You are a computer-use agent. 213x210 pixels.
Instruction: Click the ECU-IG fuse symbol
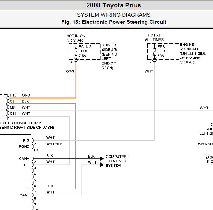click(76, 52)
